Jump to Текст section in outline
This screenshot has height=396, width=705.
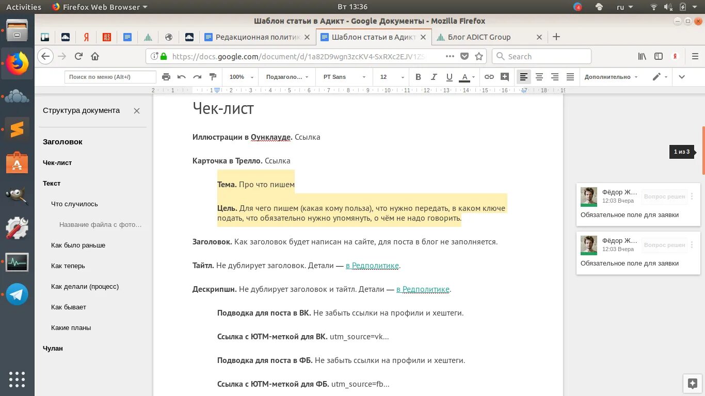(x=52, y=183)
